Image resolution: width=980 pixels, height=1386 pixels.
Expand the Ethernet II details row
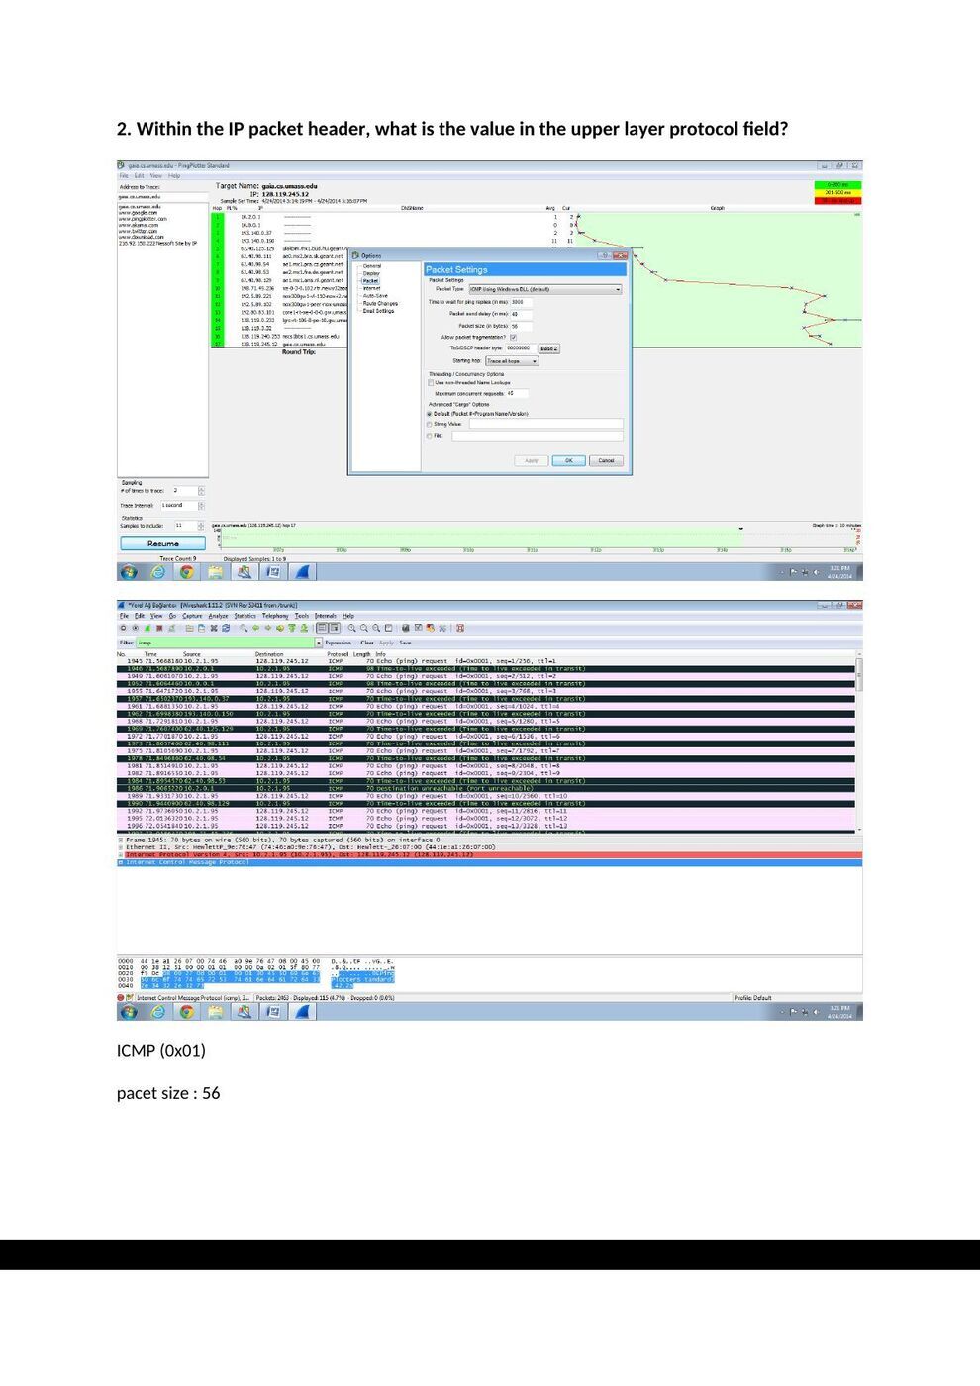click(x=121, y=847)
